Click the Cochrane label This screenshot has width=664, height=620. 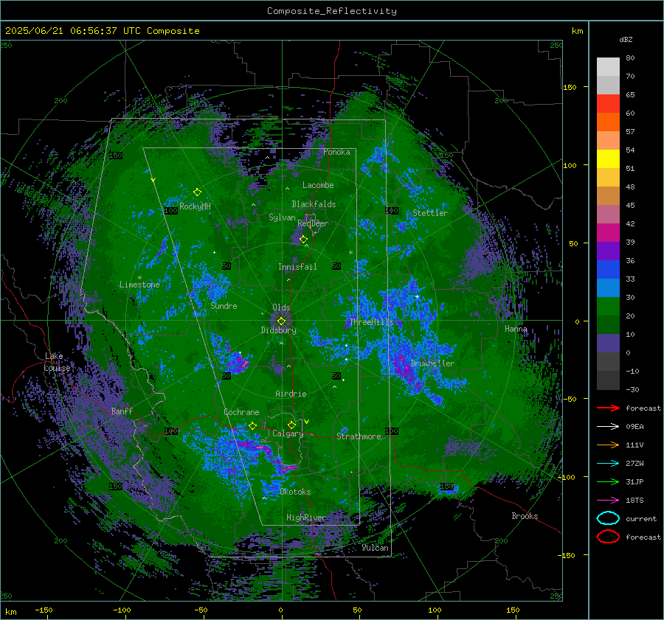click(x=241, y=412)
